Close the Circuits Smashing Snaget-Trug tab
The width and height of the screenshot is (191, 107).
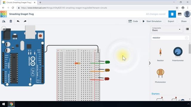tap(35, 2)
